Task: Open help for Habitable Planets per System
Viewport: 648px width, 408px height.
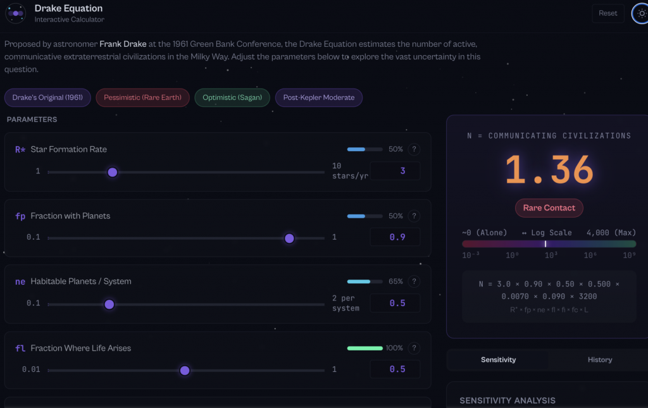Action: pos(414,281)
